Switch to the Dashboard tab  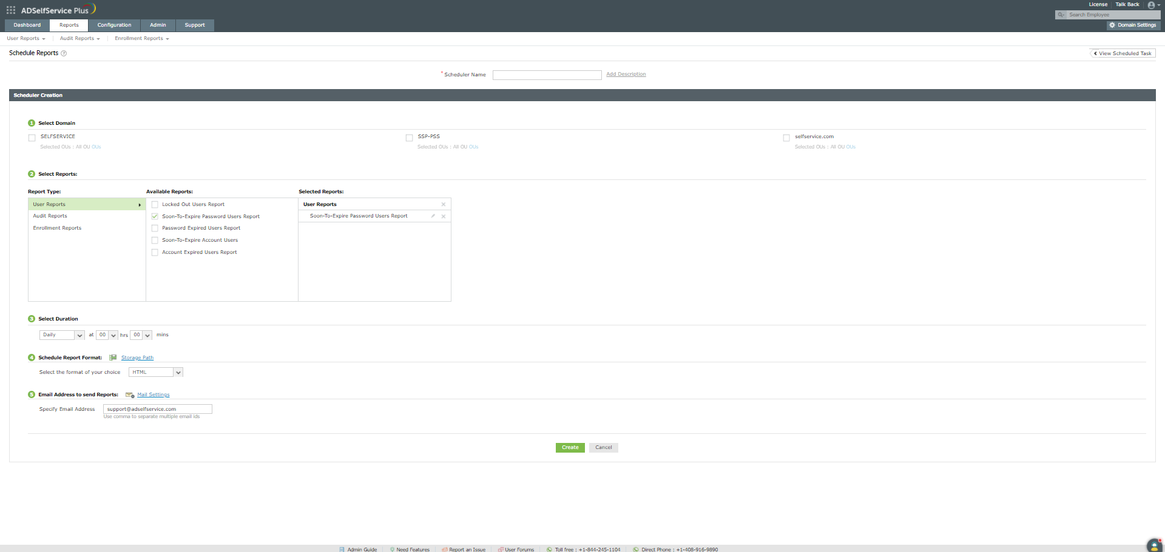(x=27, y=25)
